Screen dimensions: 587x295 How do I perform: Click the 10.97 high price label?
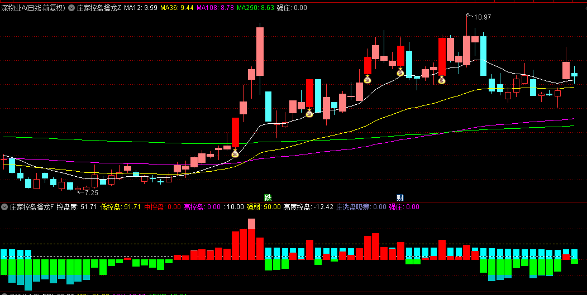(x=482, y=17)
